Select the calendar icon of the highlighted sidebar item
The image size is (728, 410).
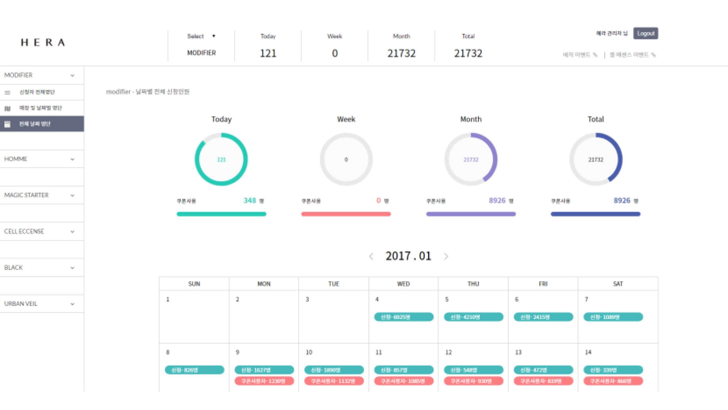[x=8, y=124]
